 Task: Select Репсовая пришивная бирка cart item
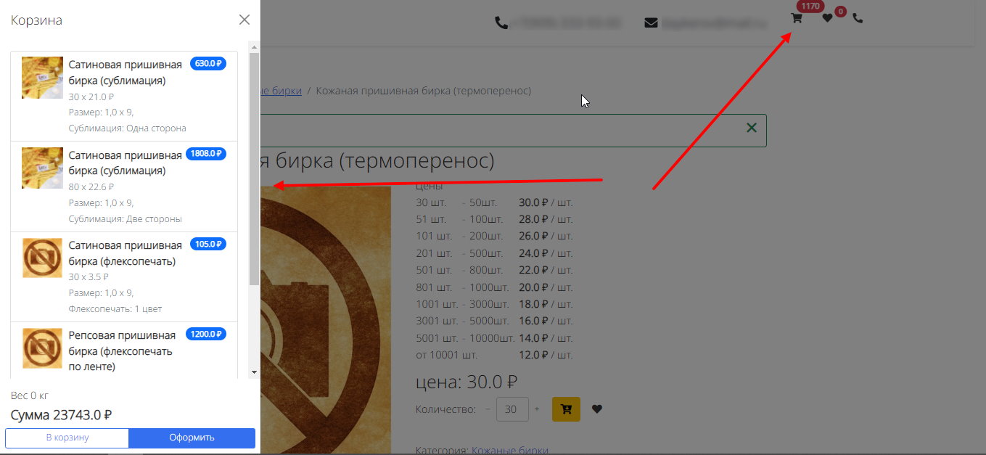pos(124,351)
